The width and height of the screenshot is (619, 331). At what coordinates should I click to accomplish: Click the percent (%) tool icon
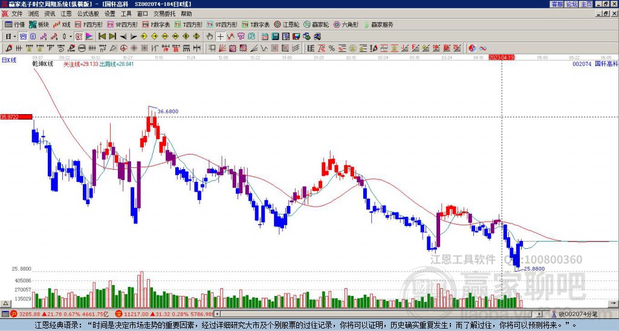point(332,48)
